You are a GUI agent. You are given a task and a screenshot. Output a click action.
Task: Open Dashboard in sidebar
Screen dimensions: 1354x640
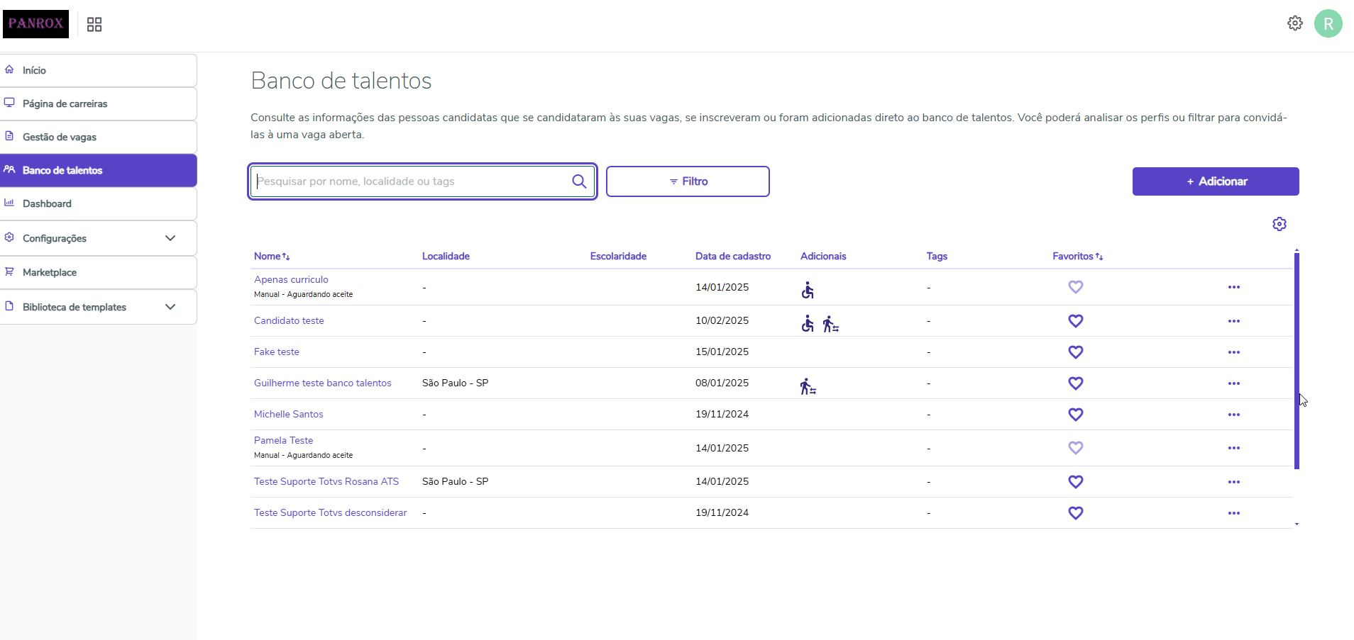coord(98,203)
